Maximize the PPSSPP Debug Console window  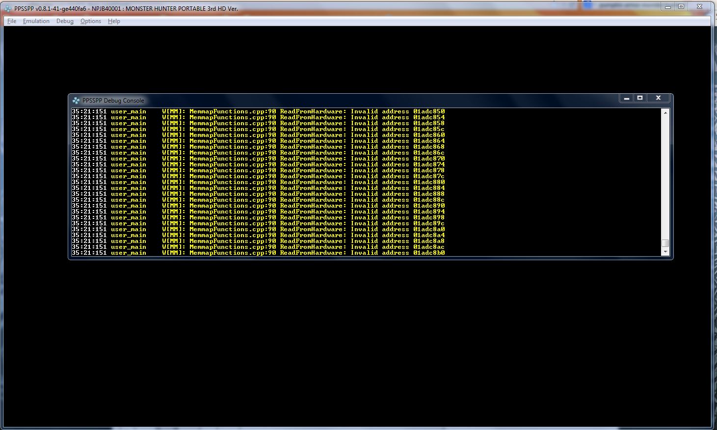[640, 98]
